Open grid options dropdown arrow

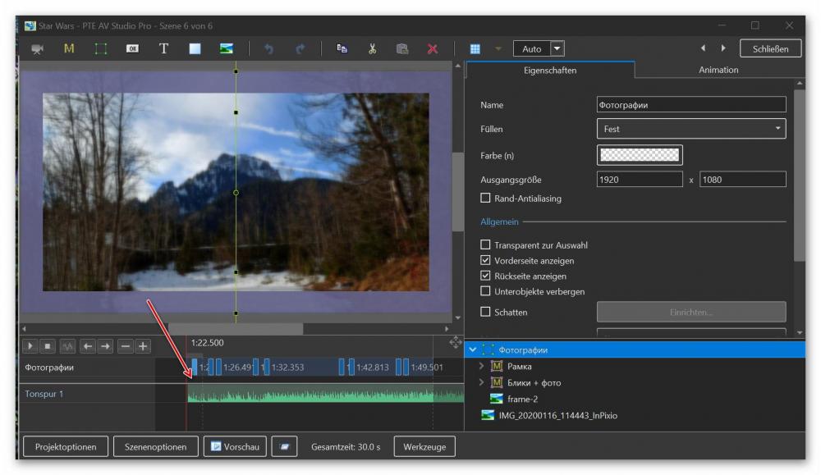[498, 48]
